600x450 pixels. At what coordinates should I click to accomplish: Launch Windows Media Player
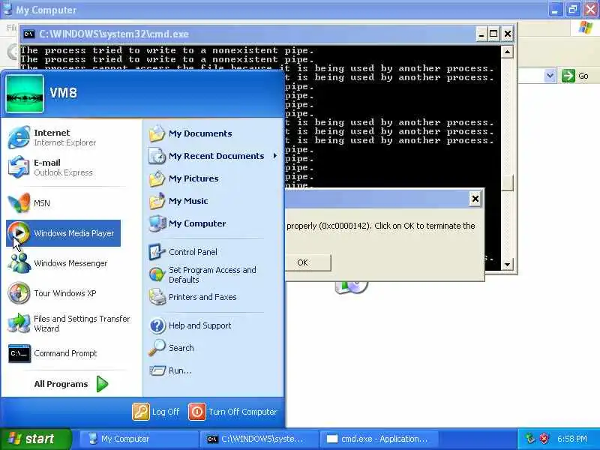click(x=63, y=233)
